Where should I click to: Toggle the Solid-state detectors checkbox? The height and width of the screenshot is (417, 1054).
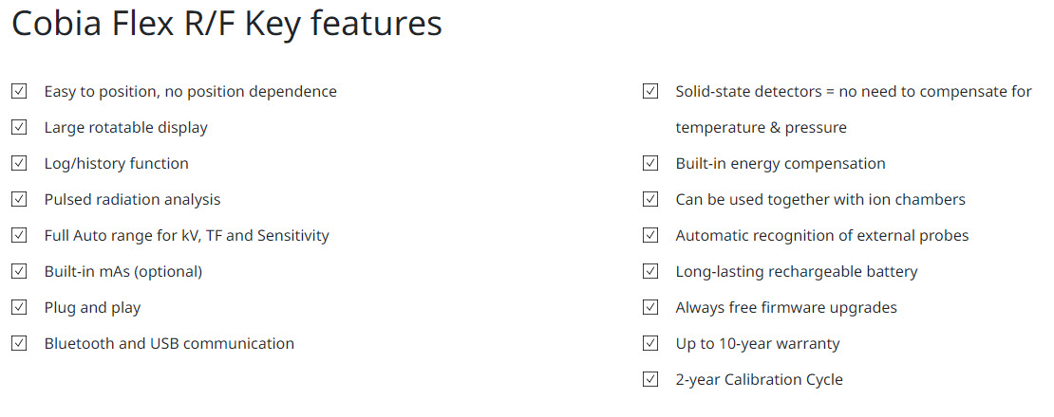pyautogui.click(x=650, y=92)
